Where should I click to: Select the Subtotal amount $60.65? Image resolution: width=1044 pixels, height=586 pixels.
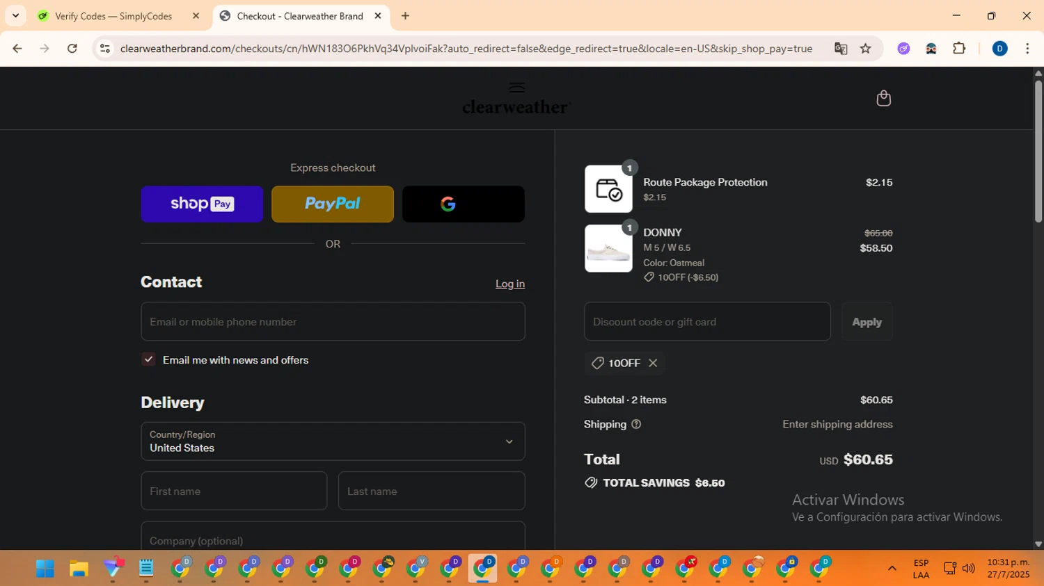[876, 400]
